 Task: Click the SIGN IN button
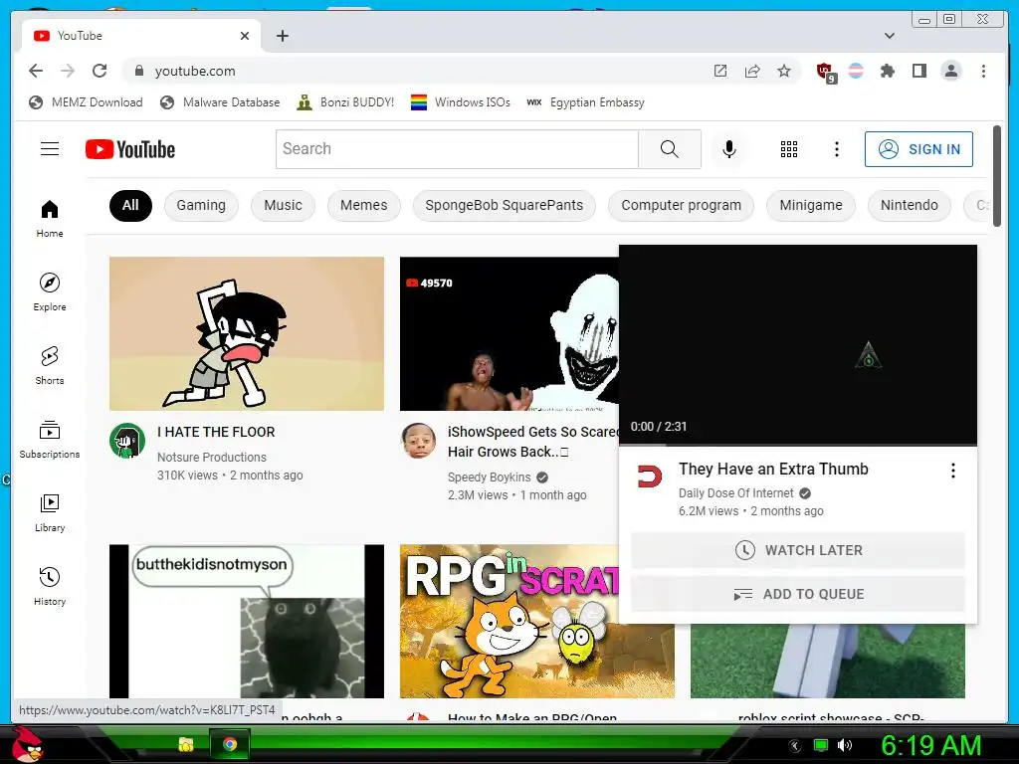click(918, 149)
